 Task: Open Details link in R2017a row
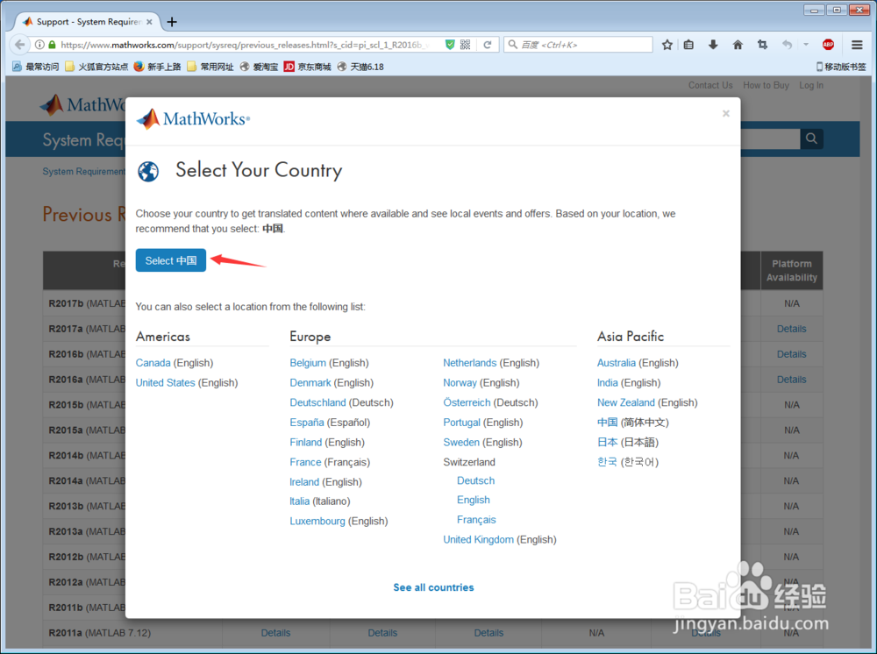(791, 330)
